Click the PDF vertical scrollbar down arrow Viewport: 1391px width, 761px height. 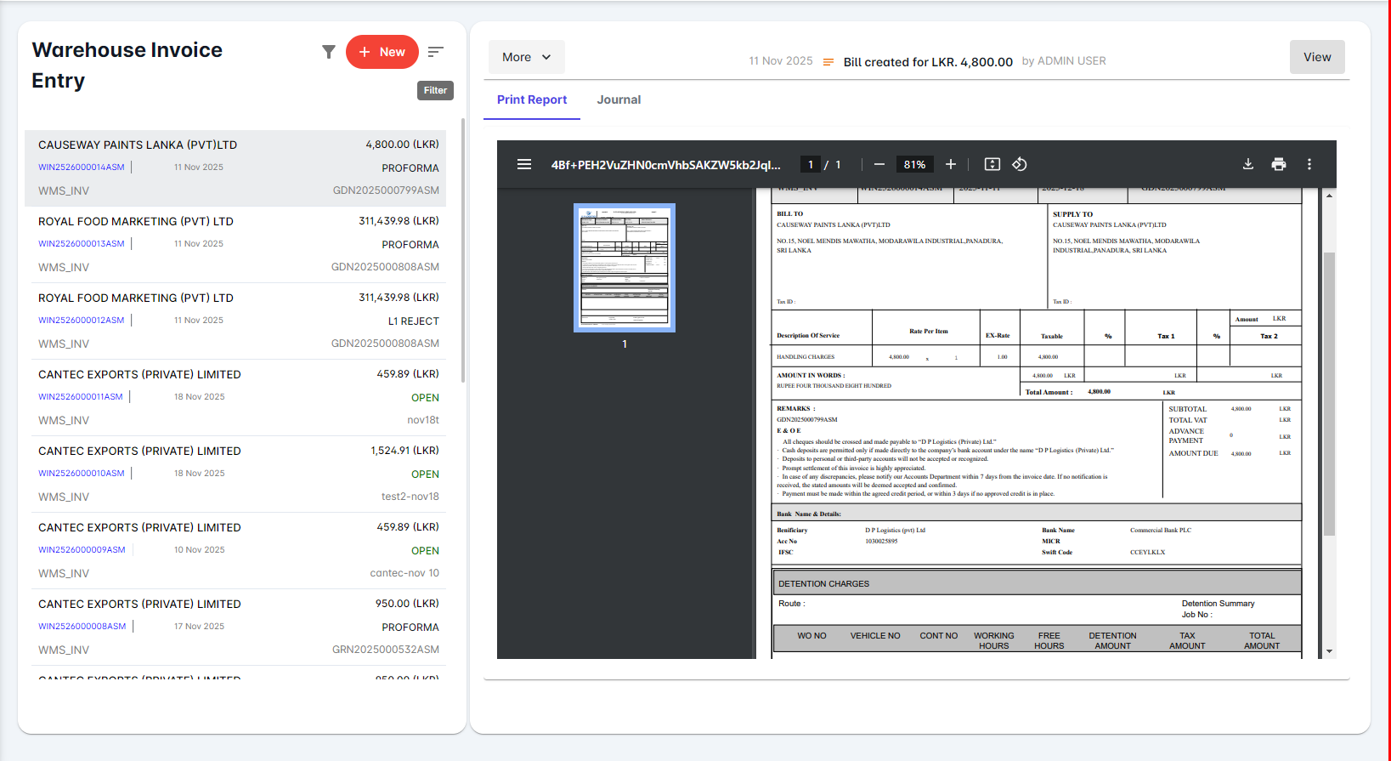(1329, 651)
